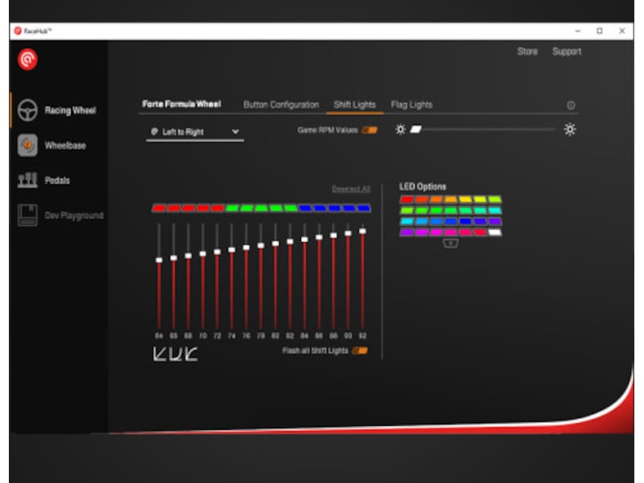Click the brightness slider track near its middle
Viewport: 644px width, 483px height.
[x=485, y=130]
